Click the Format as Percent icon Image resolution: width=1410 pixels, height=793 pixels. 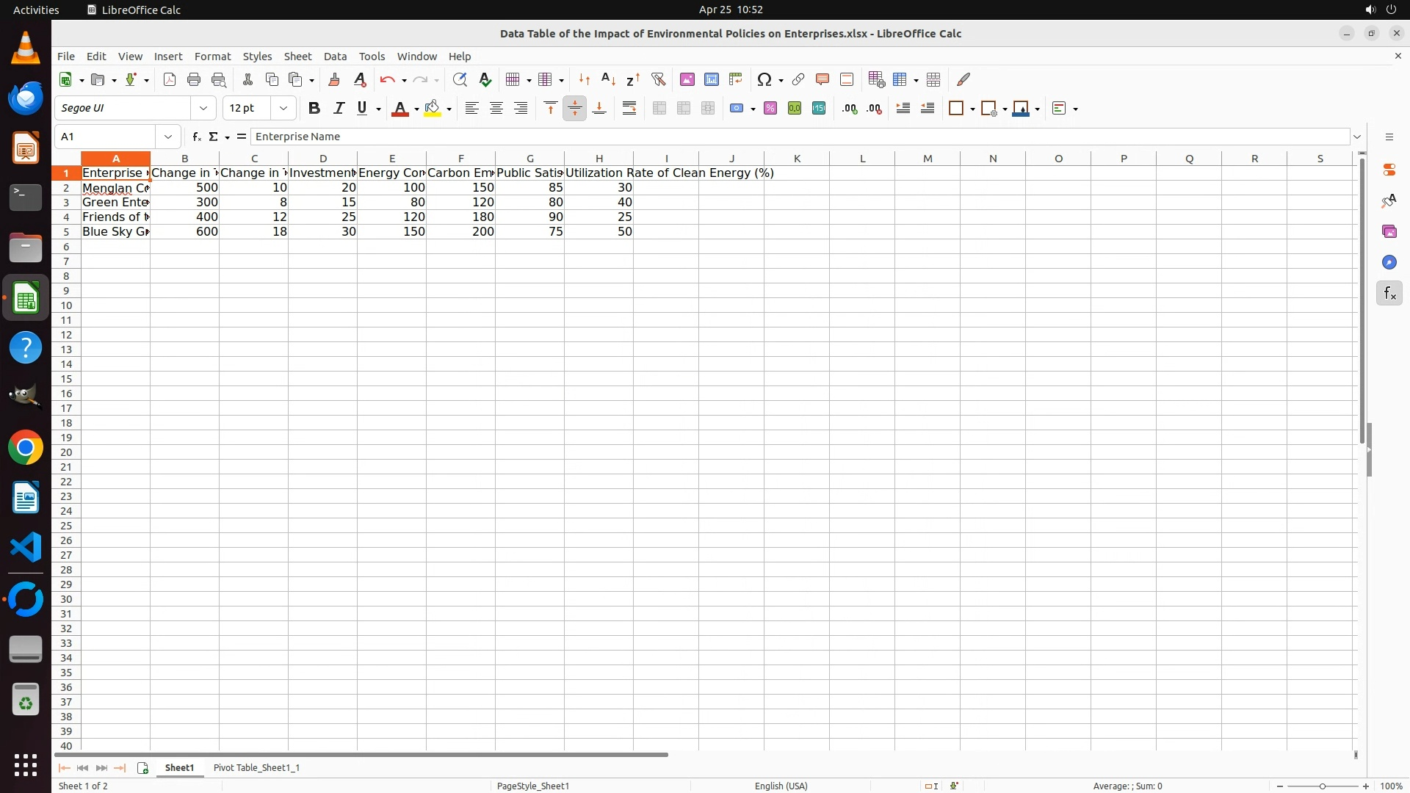point(770,109)
